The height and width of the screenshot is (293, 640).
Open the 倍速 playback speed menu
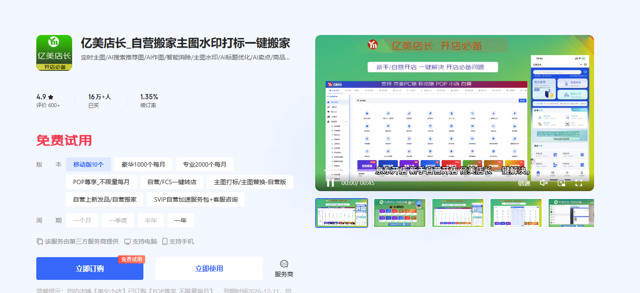click(524, 183)
